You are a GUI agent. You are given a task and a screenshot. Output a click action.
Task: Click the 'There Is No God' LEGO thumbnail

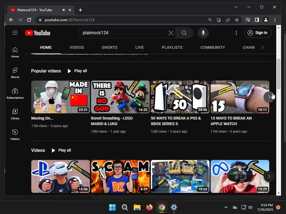tap(120, 97)
